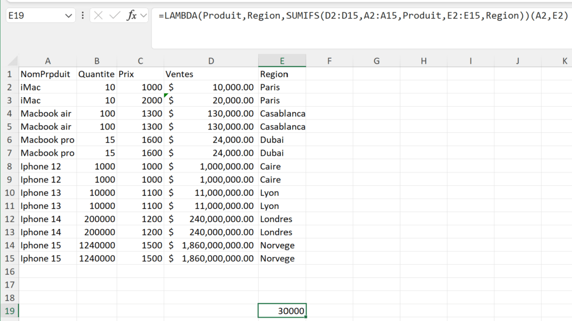Select column G header

[376, 61]
